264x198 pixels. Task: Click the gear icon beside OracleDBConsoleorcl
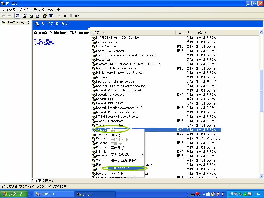(93, 121)
